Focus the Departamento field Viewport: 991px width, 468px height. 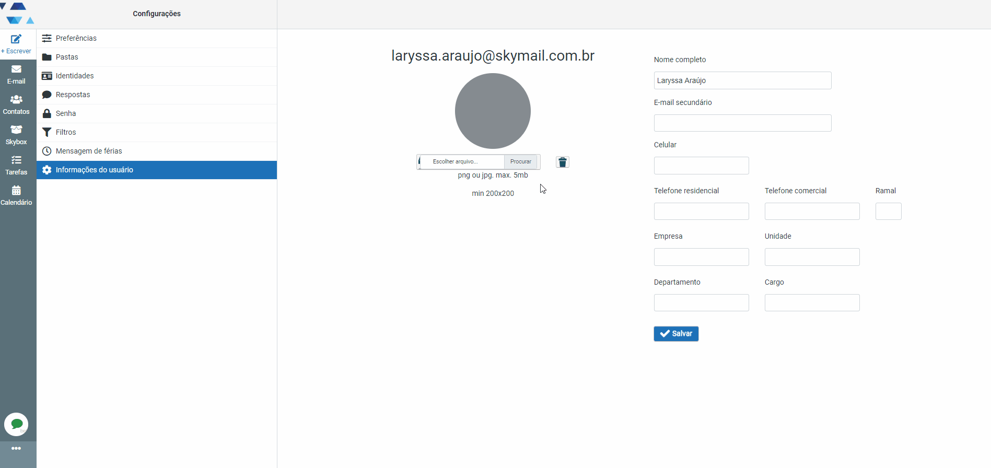pyautogui.click(x=701, y=303)
